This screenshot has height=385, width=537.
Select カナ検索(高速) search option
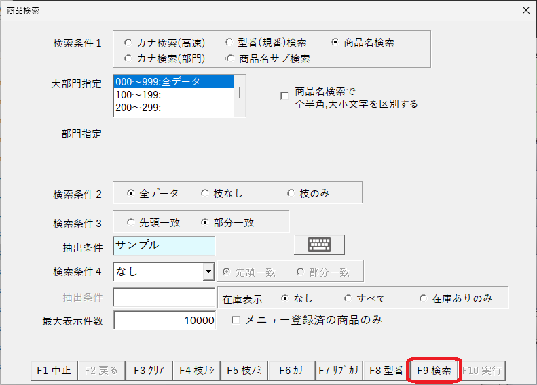(x=128, y=42)
